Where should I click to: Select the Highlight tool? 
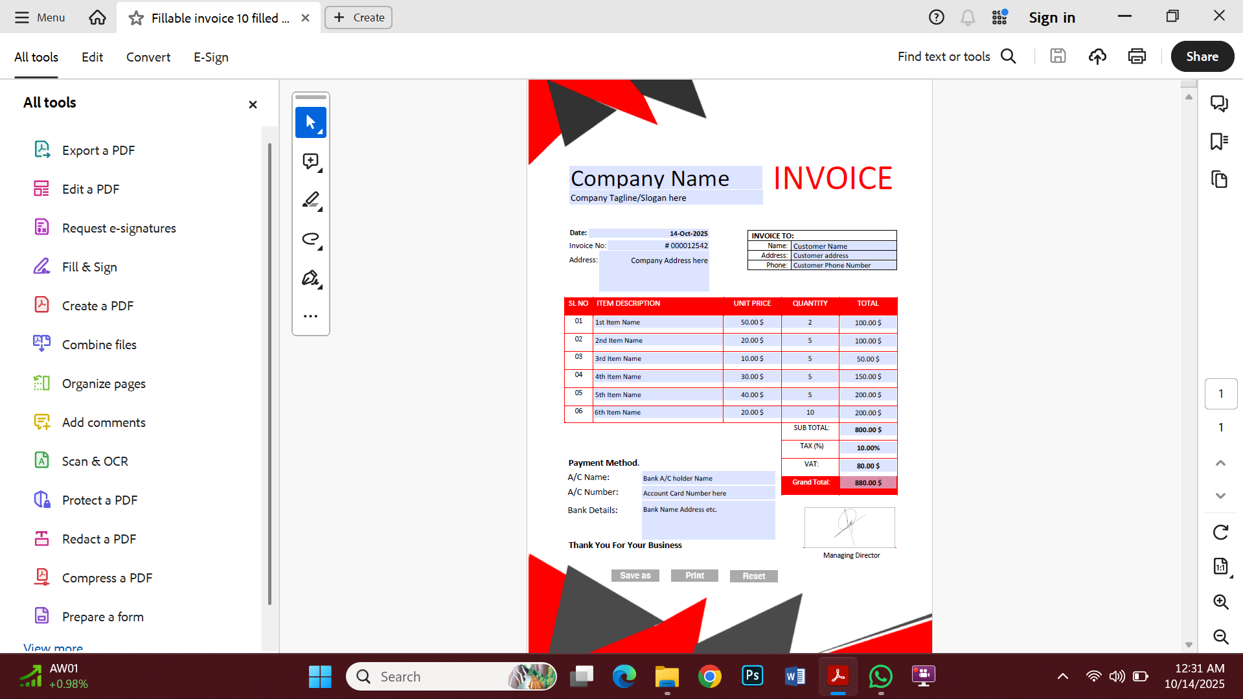[x=310, y=200]
